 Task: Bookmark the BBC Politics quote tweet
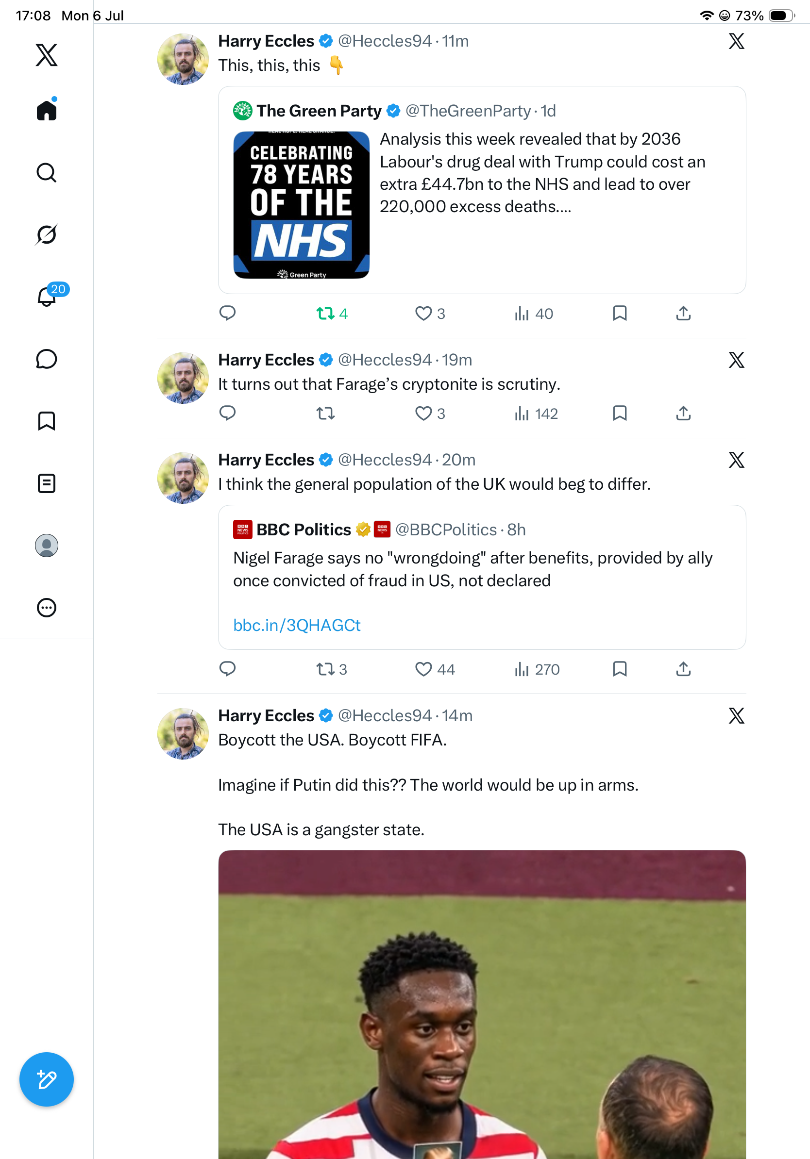coord(620,669)
